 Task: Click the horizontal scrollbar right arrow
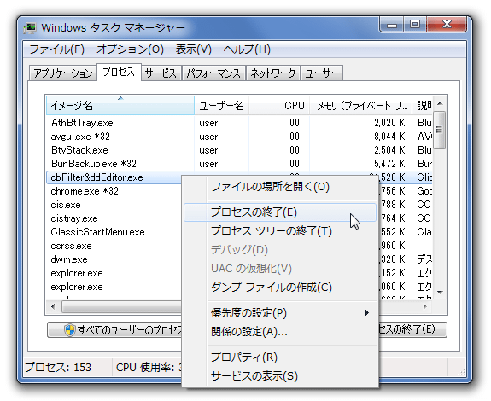point(424,306)
